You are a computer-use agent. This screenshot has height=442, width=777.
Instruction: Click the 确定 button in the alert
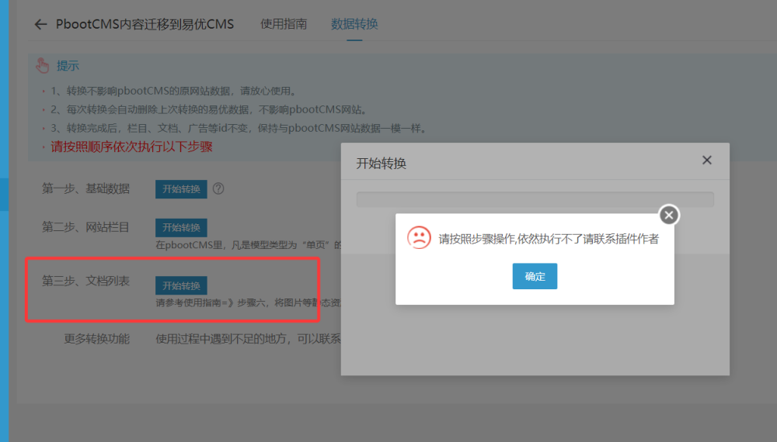pyautogui.click(x=535, y=276)
